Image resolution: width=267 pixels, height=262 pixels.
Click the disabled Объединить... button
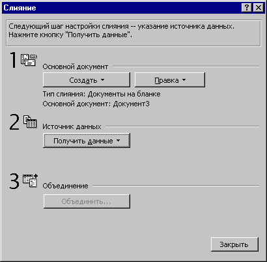[x=87, y=201]
